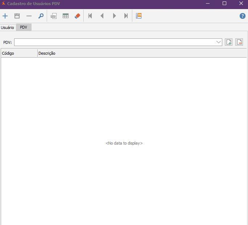
Task: Open help with the question mark icon
Action: 243,16
